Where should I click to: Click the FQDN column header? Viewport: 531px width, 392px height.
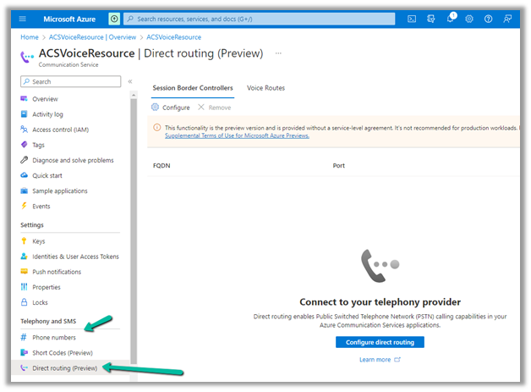click(x=161, y=165)
